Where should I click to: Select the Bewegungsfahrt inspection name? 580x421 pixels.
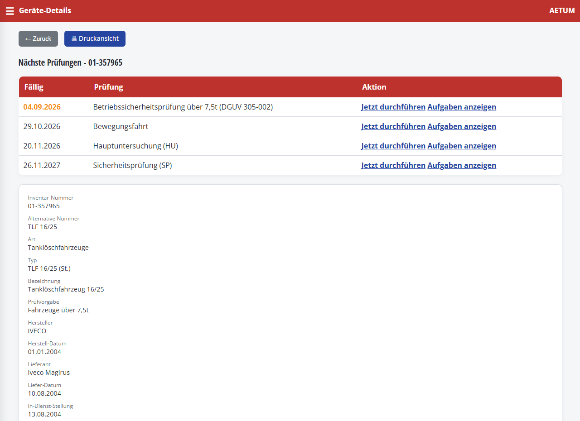coord(121,126)
